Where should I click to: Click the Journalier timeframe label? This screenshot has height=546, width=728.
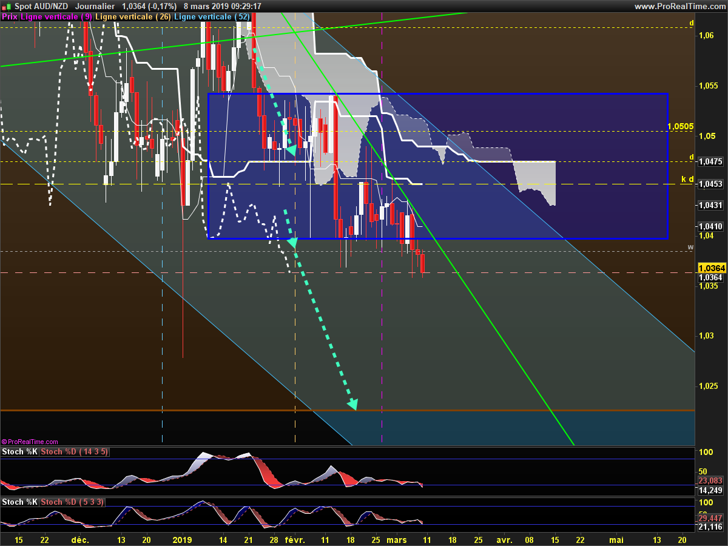pyautogui.click(x=95, y=6)
